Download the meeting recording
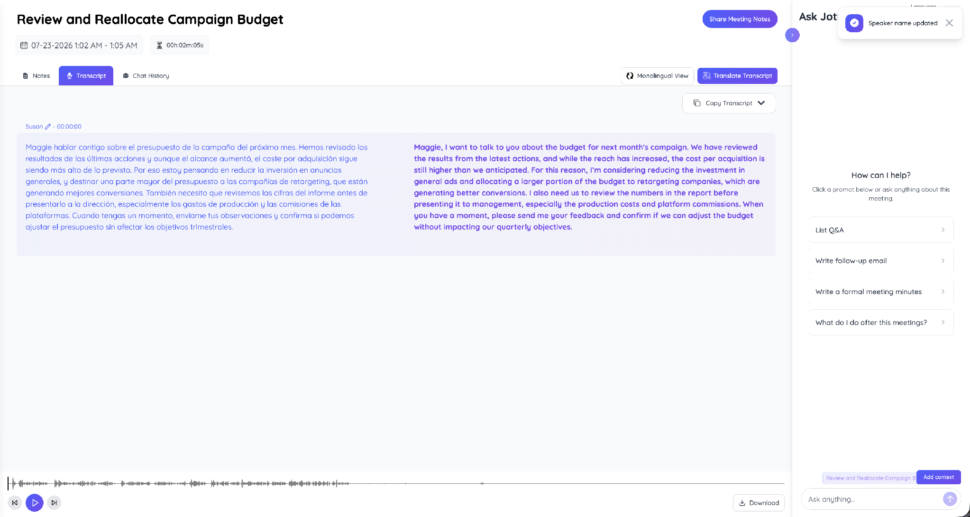The image size is (970, 517). 759,503
